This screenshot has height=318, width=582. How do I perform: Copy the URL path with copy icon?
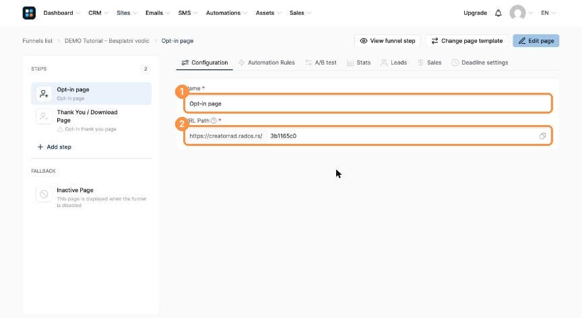click(x=542, y=136)
